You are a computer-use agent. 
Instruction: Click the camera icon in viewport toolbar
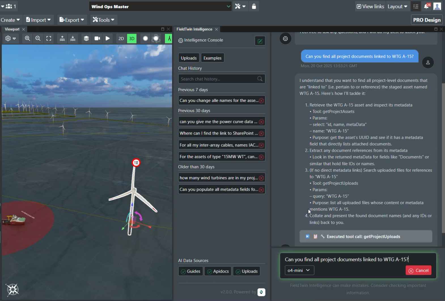(x=97, y=39)
